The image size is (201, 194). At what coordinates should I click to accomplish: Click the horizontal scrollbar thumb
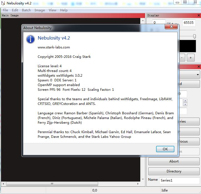52,184
